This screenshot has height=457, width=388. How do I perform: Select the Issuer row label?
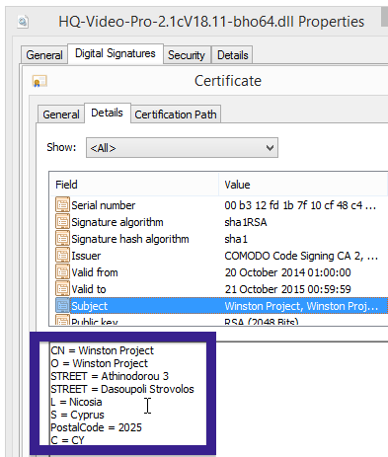pos(86,256)
